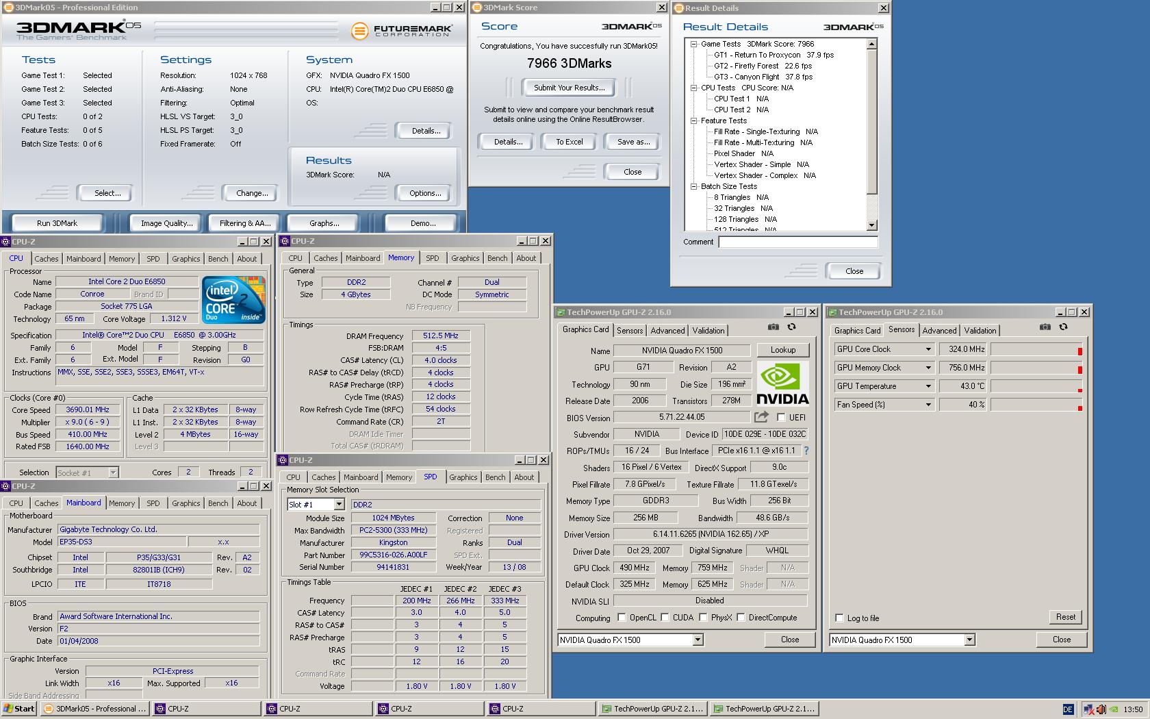This screenshot has width=1150, height=719.
Task: Open the Windows Start button
Action: (19, 709)
